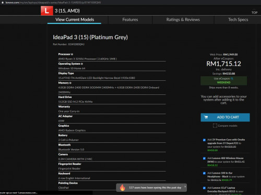The height and width of the screenshot is (195, 261).
Task: Click the cart icon on Add to Cart
Action: [206, 117]
